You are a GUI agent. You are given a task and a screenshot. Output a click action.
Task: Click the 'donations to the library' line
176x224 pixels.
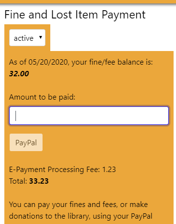pyautogui.click(x=81, y=216)
